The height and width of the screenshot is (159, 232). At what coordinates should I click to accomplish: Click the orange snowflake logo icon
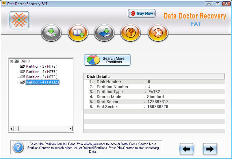click(19, 20)
